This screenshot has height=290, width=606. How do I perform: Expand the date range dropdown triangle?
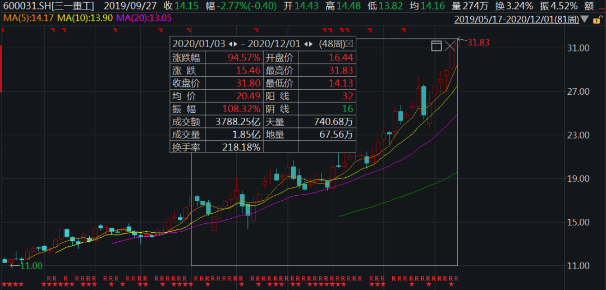(585, 20)
